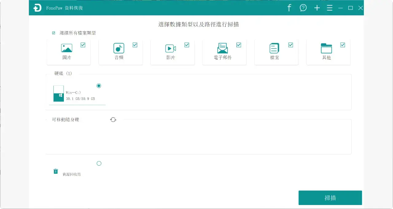Click the 資源回收筒 trash icon
The width and height of the screenshot is (393, 209).
[x=56, y=171]
